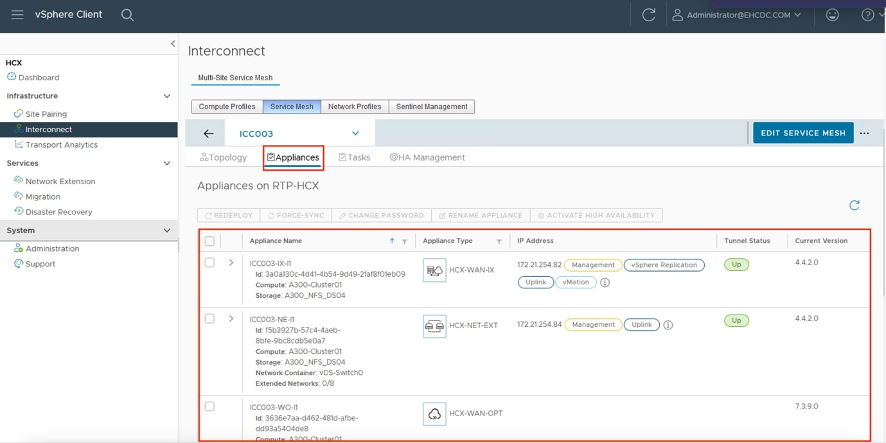Expand the ICC003-IX-I1 row details
Viewport: 886px width, 443px height.
231,263
